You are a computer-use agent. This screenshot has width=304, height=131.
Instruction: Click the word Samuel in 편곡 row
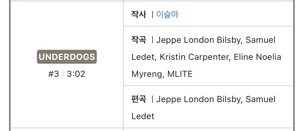pos(260,99)
